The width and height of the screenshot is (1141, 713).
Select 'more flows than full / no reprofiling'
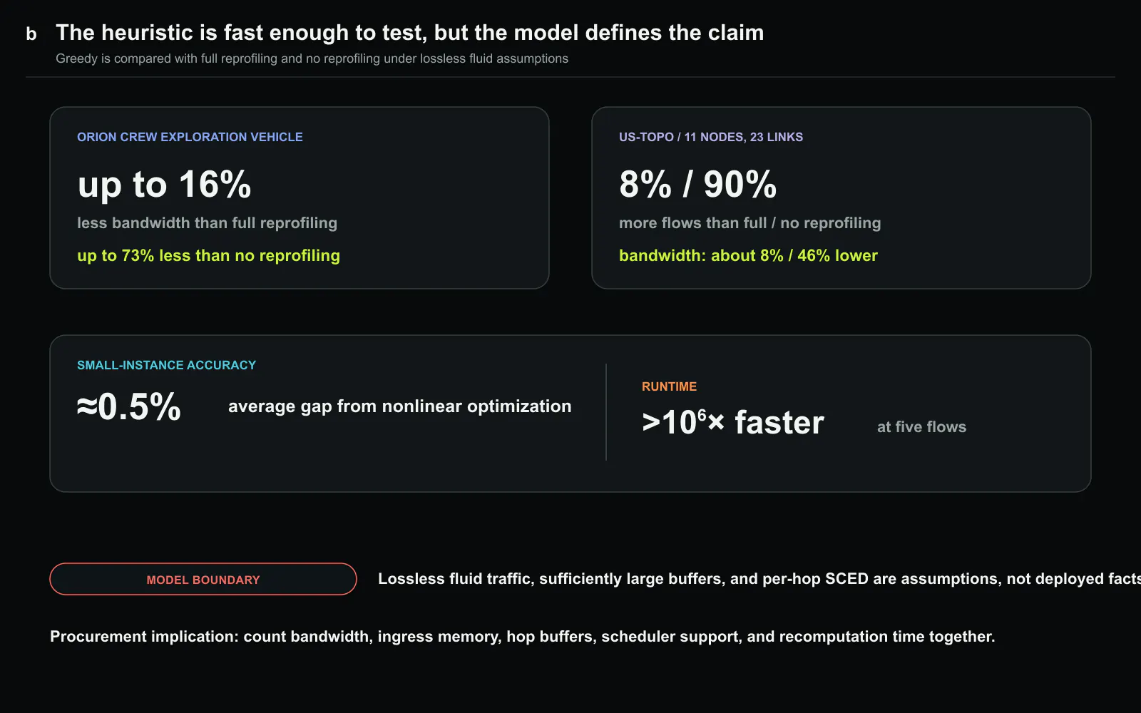point(750,223)
